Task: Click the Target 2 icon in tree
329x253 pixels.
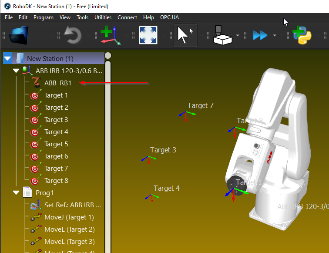Action: tap(36, 107)
